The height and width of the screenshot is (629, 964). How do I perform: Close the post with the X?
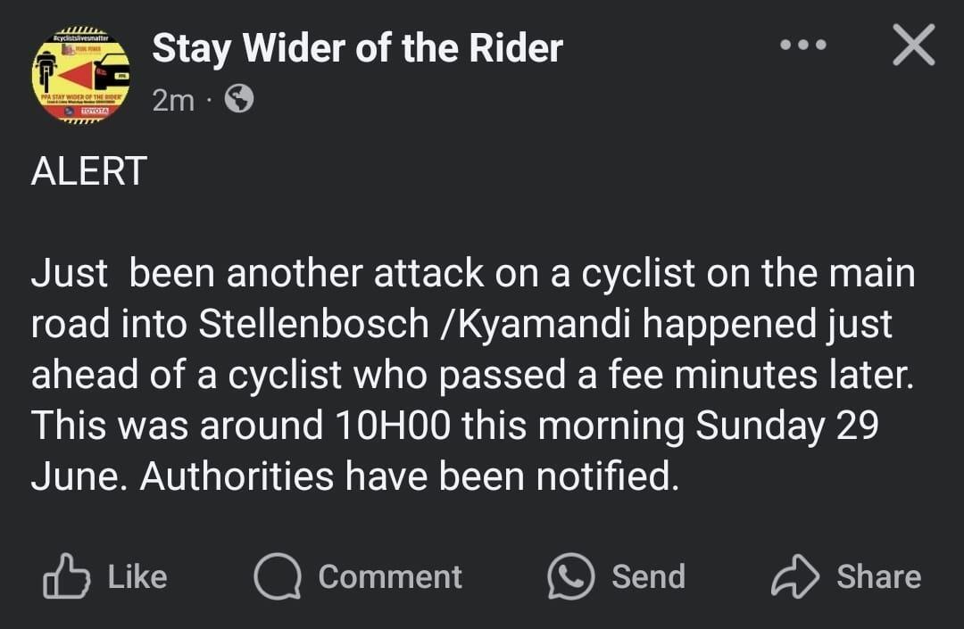click(913, 45)
